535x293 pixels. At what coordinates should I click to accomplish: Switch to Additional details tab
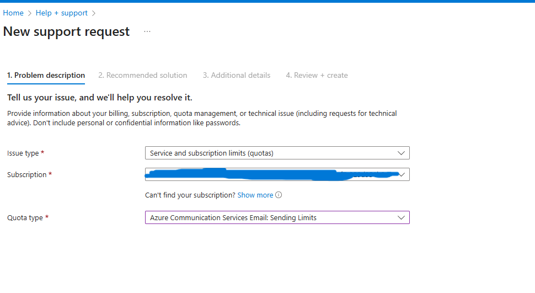pos(237,75)
